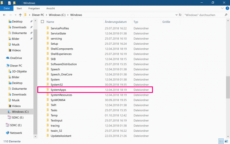Open the Freigeben ribbon tab
This screenshot has height=144, width=230.
34,8
